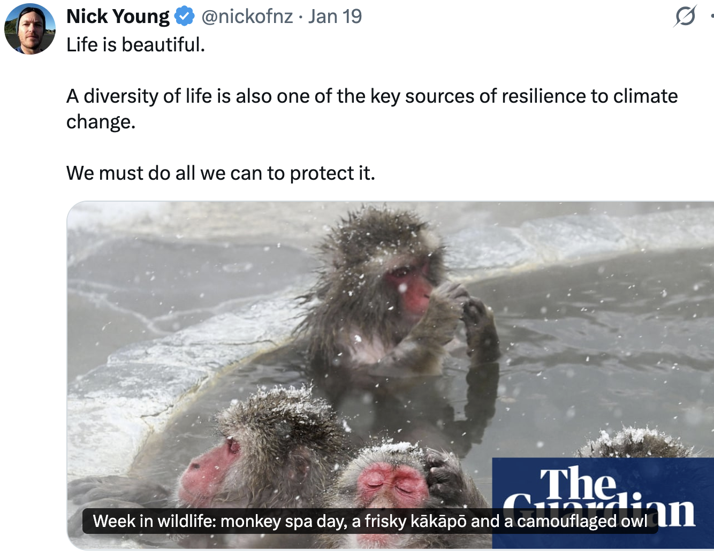Click 'We must do all we can' line
714x551 pixels.
click(x=221, y=173)
